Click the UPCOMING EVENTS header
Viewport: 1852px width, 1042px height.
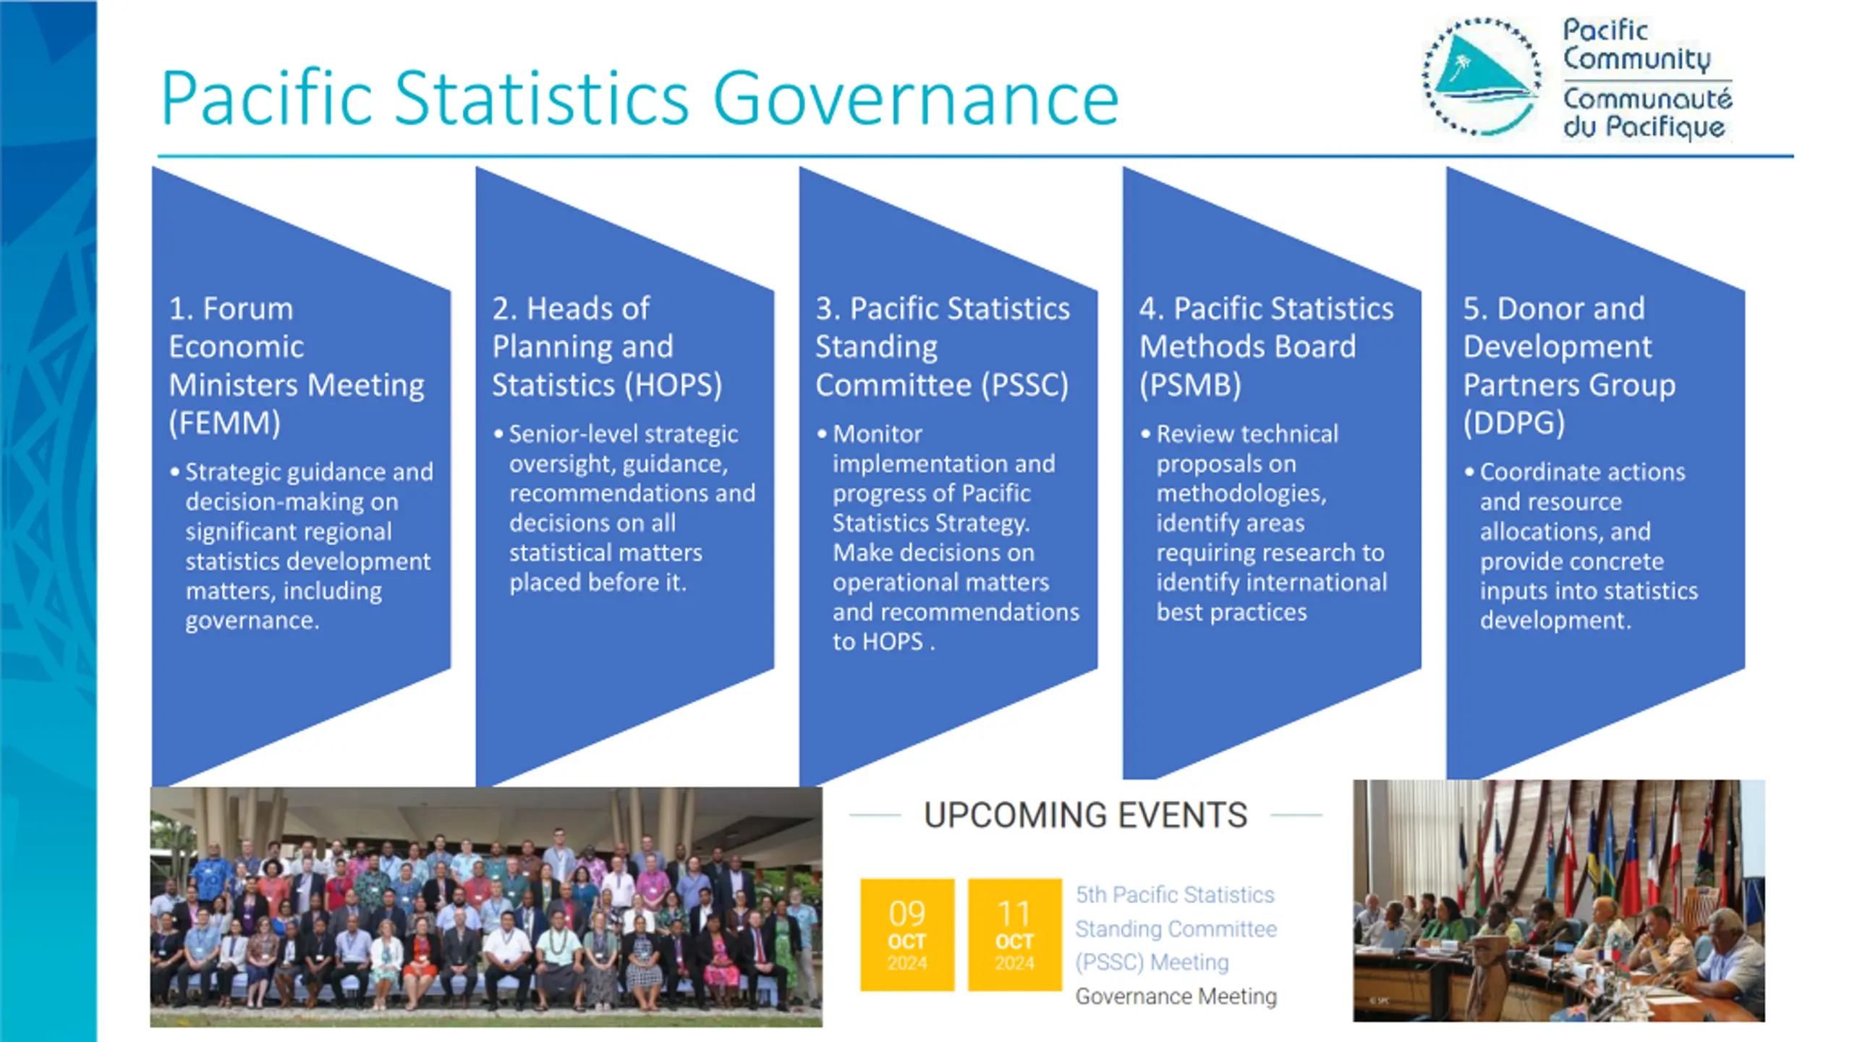coord(1085,816)
